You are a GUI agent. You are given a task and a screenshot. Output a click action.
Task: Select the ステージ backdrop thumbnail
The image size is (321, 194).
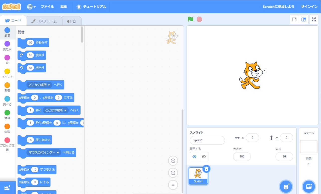(309, 147)
